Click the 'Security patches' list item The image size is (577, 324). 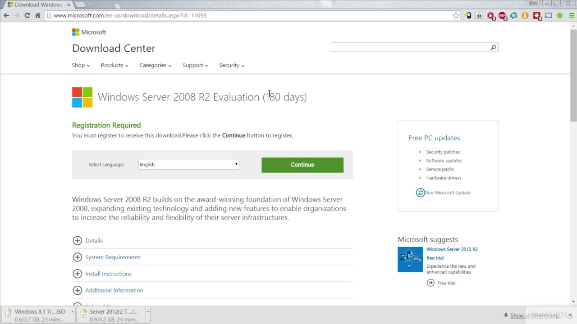click(443, 152)
